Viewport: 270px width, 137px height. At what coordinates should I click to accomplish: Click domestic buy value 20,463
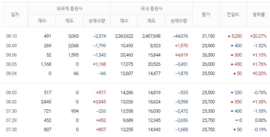[127, 55]
